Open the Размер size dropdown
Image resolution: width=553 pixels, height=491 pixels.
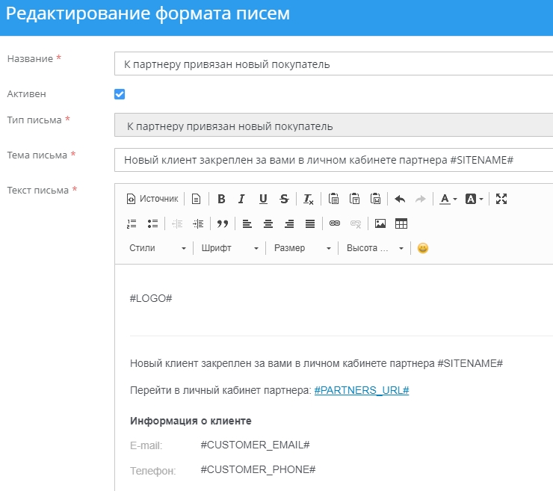tap(302, 248)
